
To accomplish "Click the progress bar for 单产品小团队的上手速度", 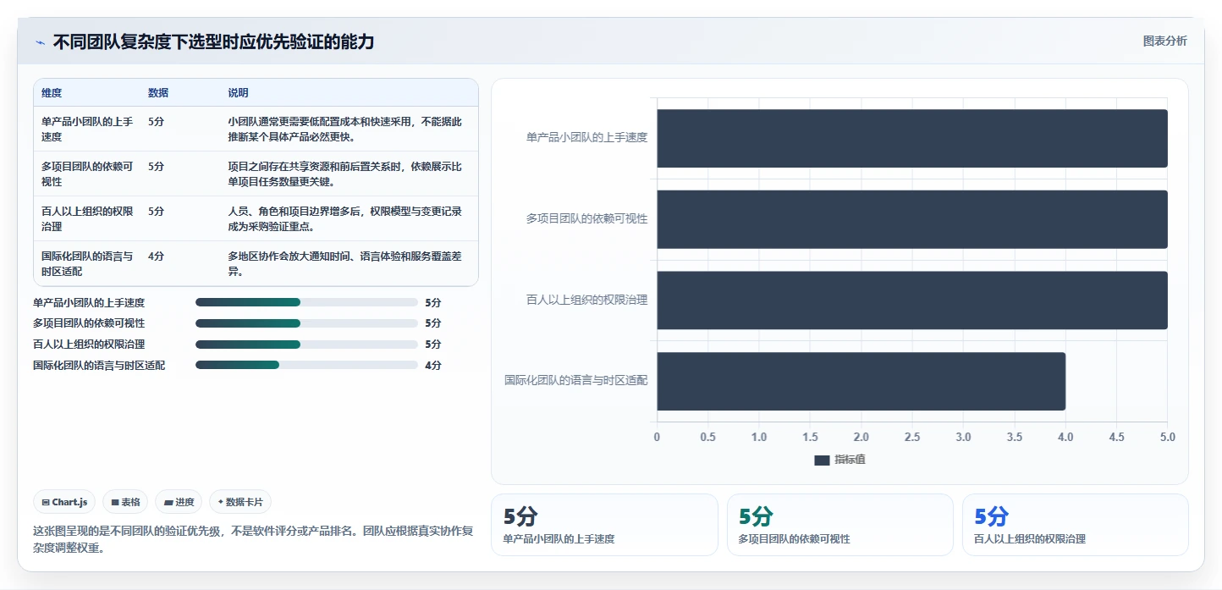I will (306, 302).
